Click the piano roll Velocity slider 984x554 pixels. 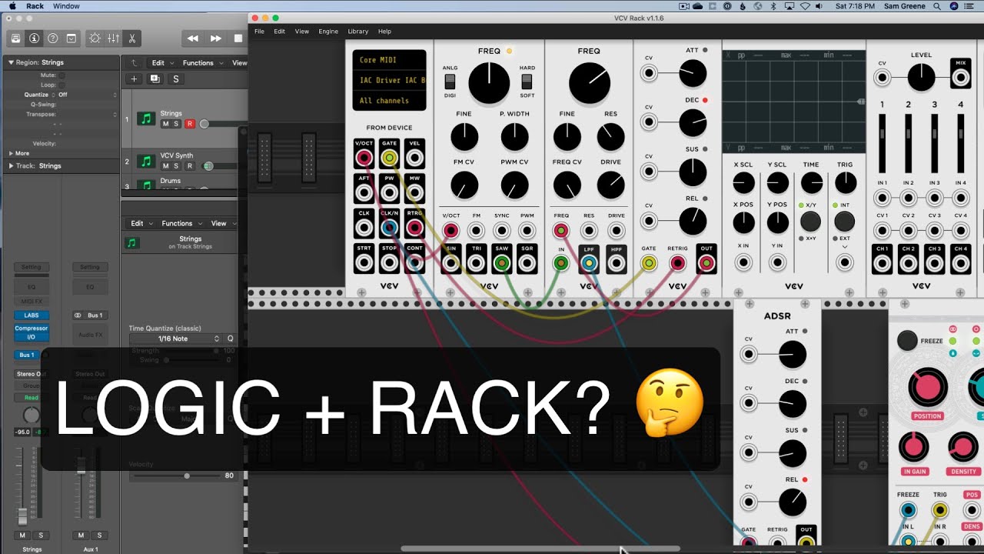[176, 476]
